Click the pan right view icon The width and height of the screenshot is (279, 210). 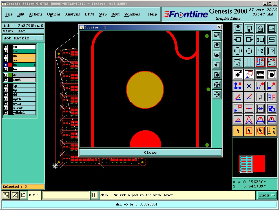click(x=249, y=40)
